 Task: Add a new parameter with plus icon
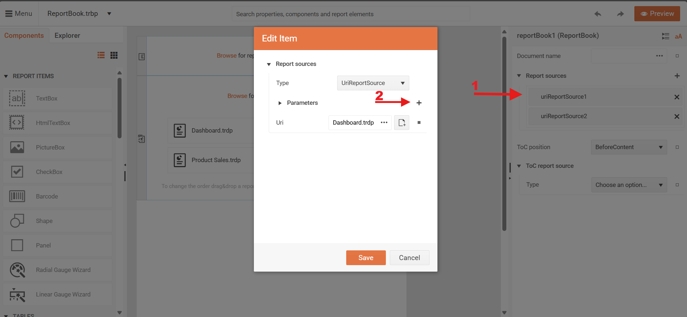419,103
